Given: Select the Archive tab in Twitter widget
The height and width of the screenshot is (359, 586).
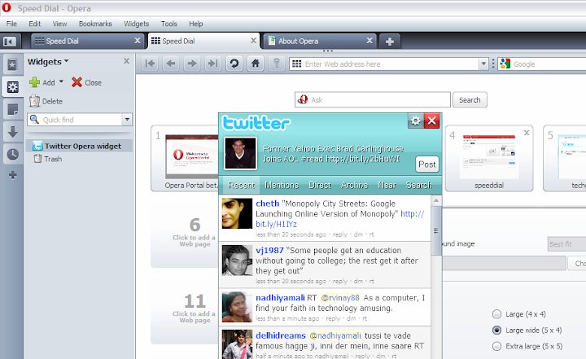Looking at the screenshot, I should pyautogui.click(x=355, y=185).
